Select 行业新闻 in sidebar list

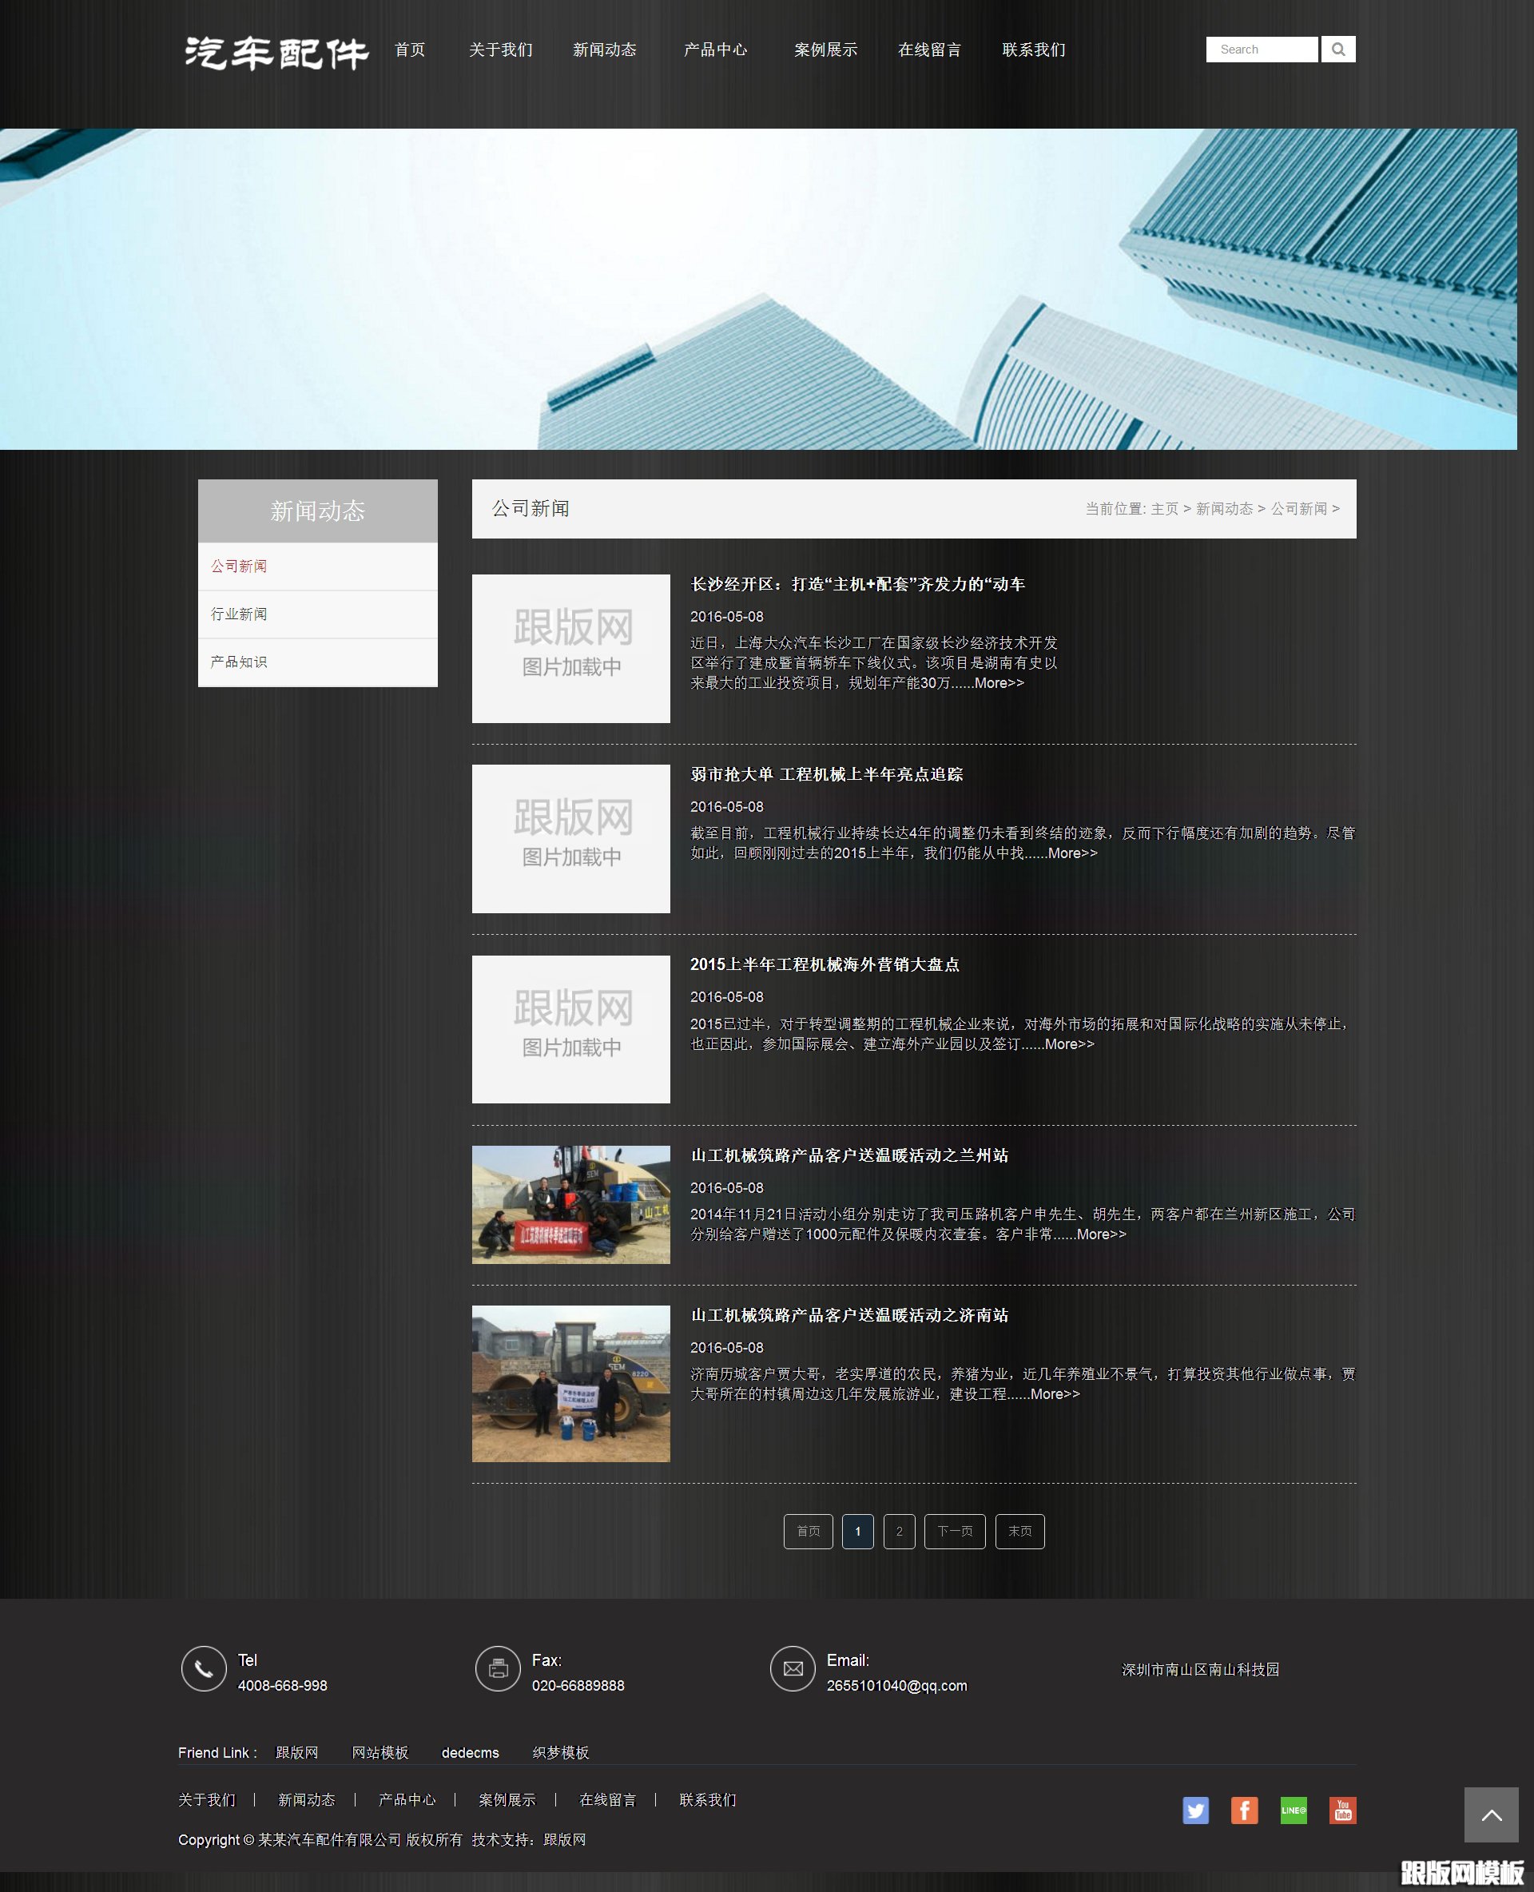(x=239, y=614)
